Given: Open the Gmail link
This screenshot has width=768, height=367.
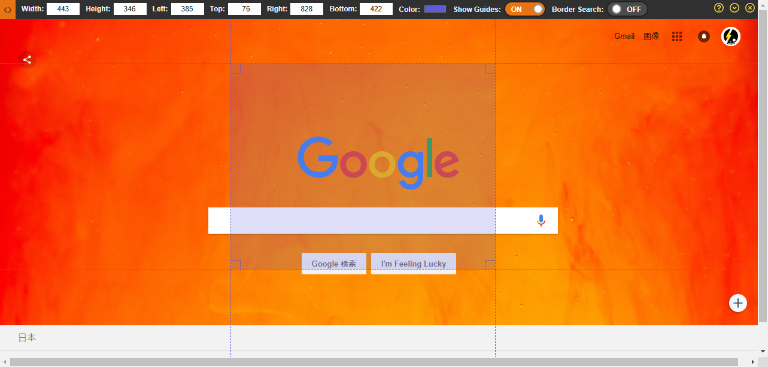Looking at the screenshot, I should pyautogui.click(x=624, y=36).
